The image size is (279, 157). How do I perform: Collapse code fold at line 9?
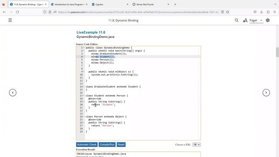tap(84, 72)
